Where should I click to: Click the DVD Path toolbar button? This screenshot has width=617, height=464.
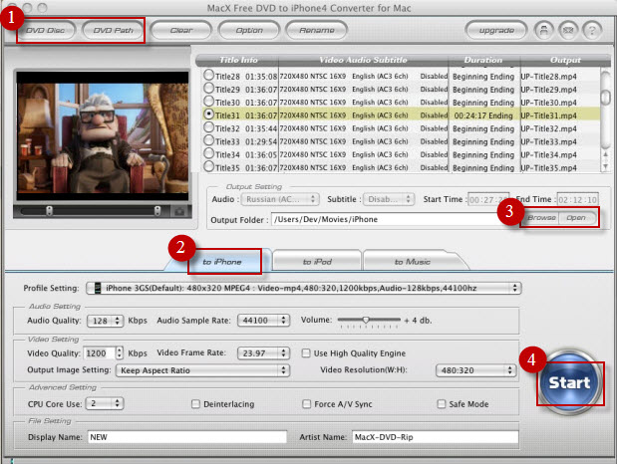(x=113, y=30)
